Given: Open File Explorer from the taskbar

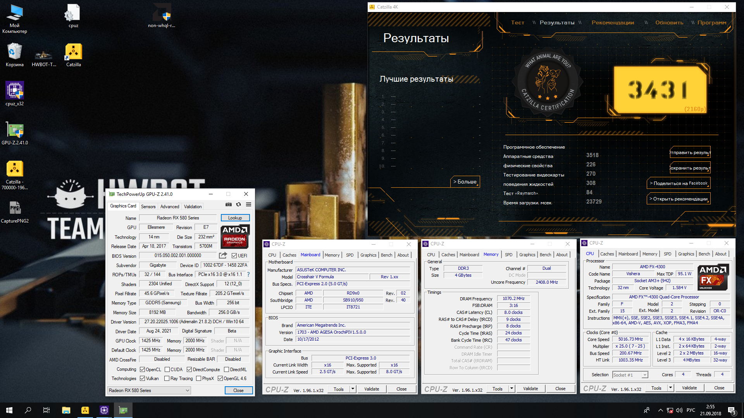Looking at the screenshot, I should pyautogui.click(x=66, y=410).
